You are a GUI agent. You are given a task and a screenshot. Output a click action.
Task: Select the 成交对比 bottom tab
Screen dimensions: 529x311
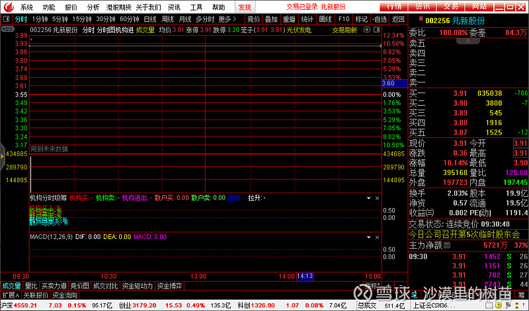pyautogui.click(x=105, y=286)
